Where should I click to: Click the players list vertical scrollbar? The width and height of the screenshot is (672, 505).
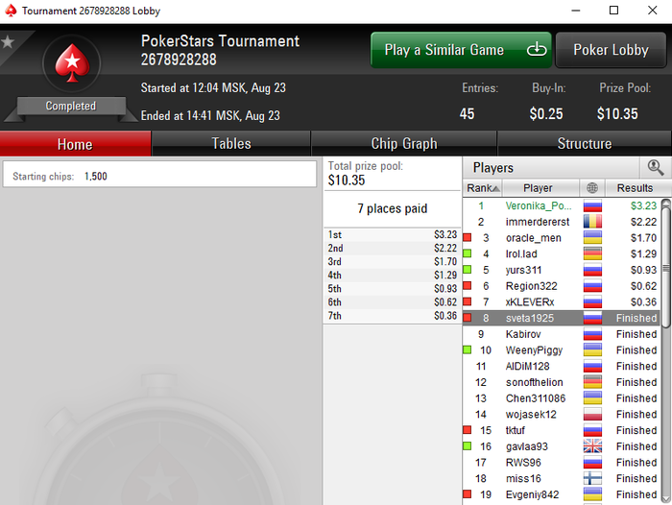[665, 350]
